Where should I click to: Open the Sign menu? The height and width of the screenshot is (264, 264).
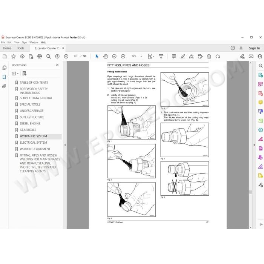[25, 42]
